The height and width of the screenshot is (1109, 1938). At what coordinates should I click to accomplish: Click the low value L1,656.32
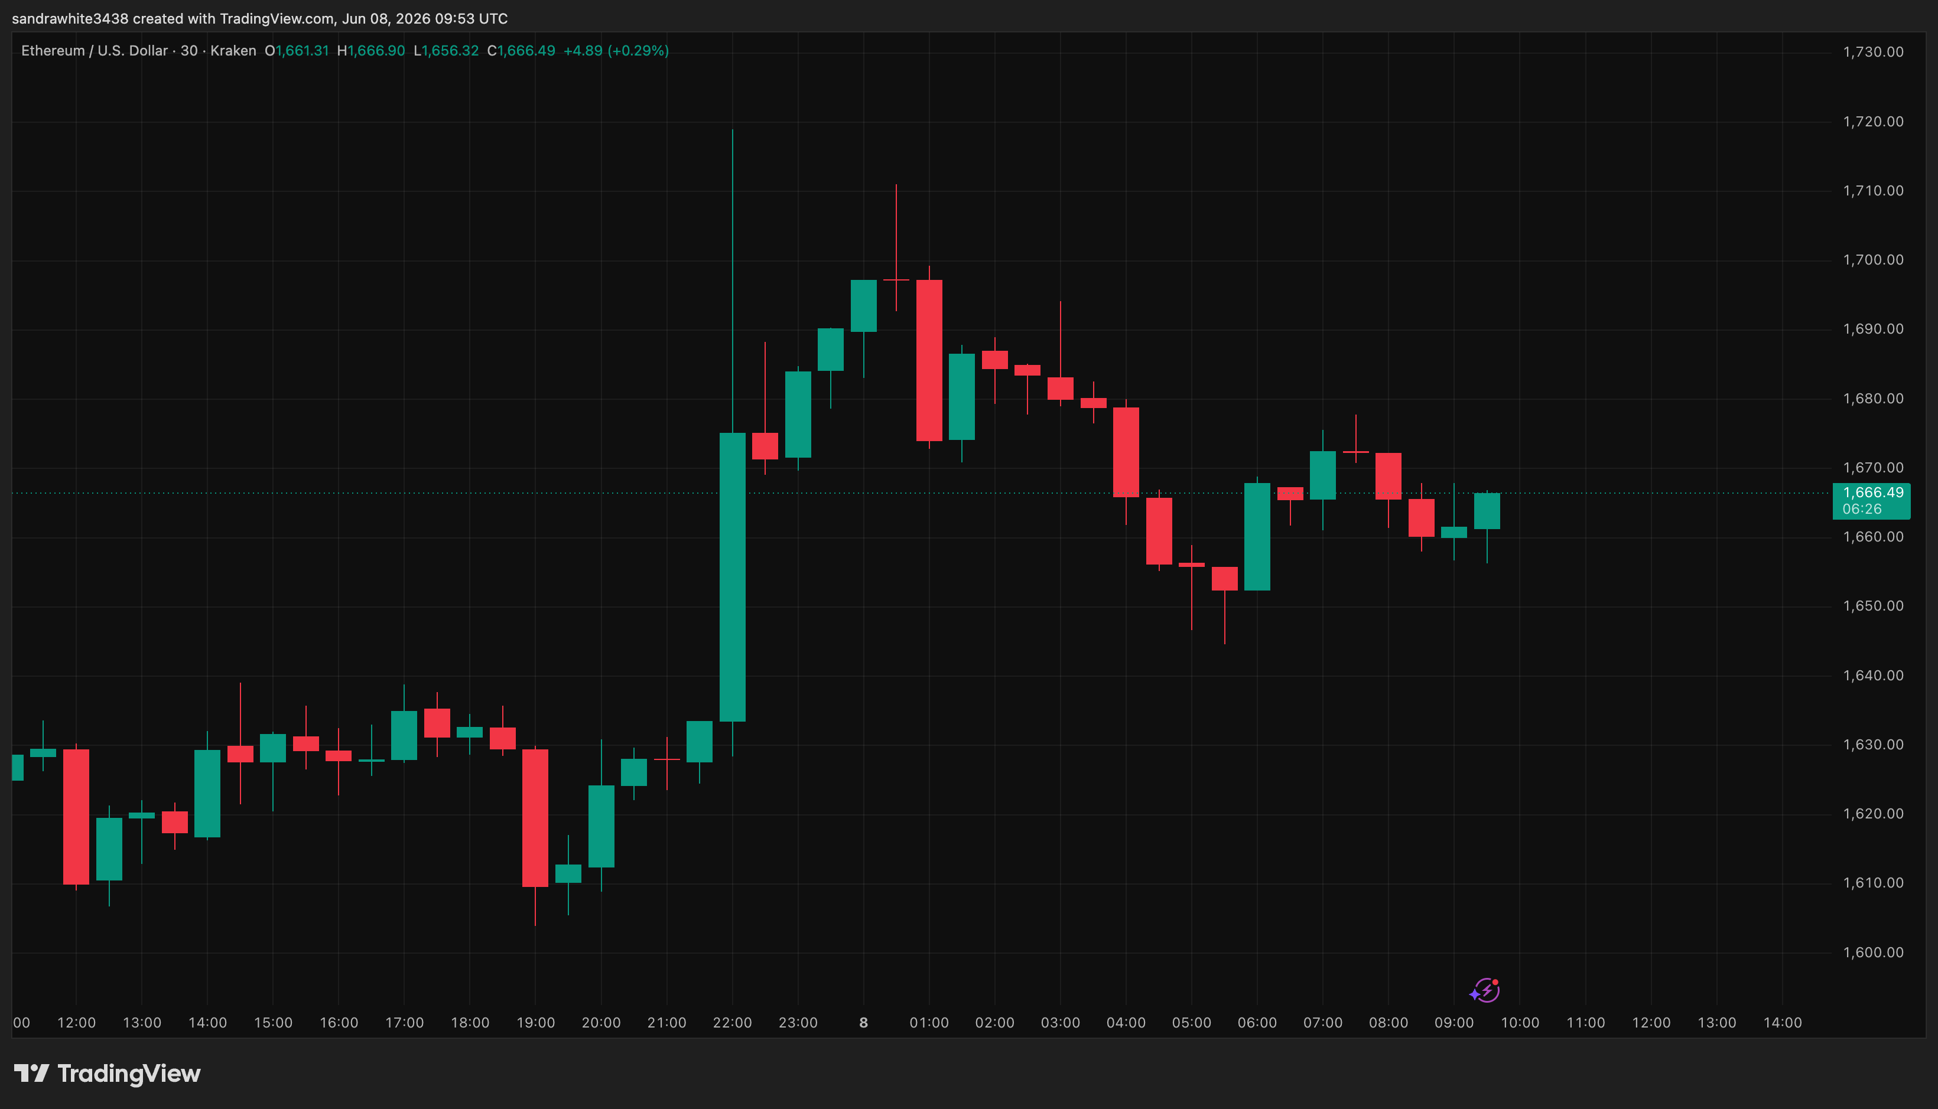click(x=446, y=50)
